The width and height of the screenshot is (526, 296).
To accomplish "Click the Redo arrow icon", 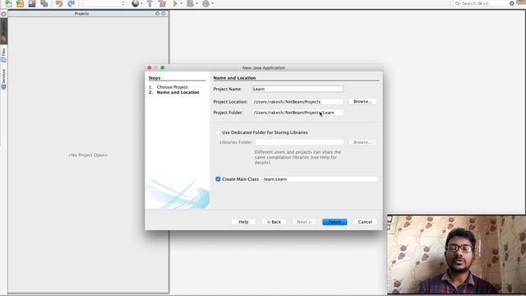I will (71, 3).
